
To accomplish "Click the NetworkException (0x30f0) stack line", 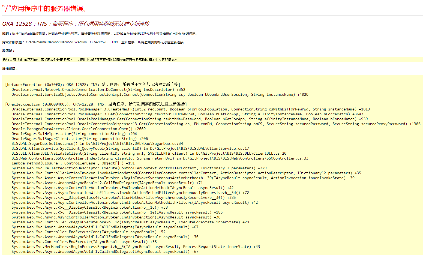I will pos(93,85).
